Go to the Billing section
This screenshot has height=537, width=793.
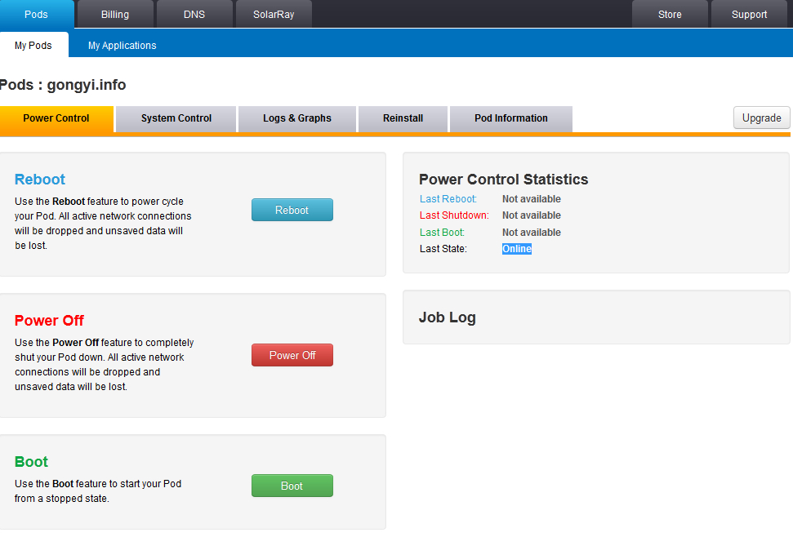coord(115,14)
